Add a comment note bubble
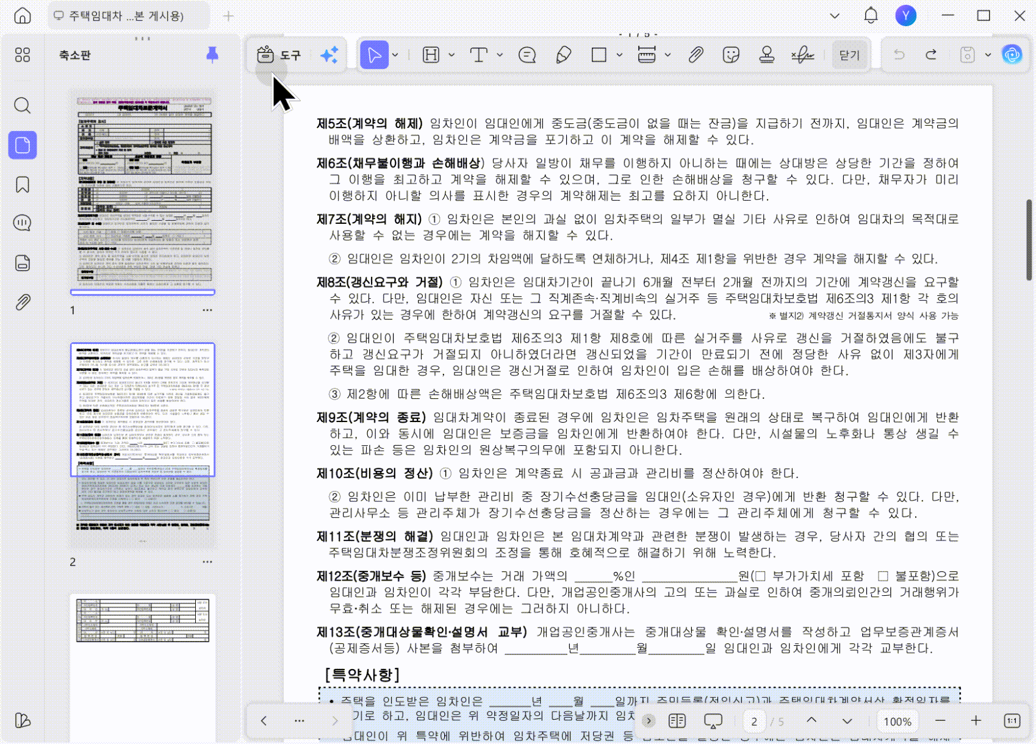Image resolution: width=1036 pixels, height=744 pixels. 527,55
